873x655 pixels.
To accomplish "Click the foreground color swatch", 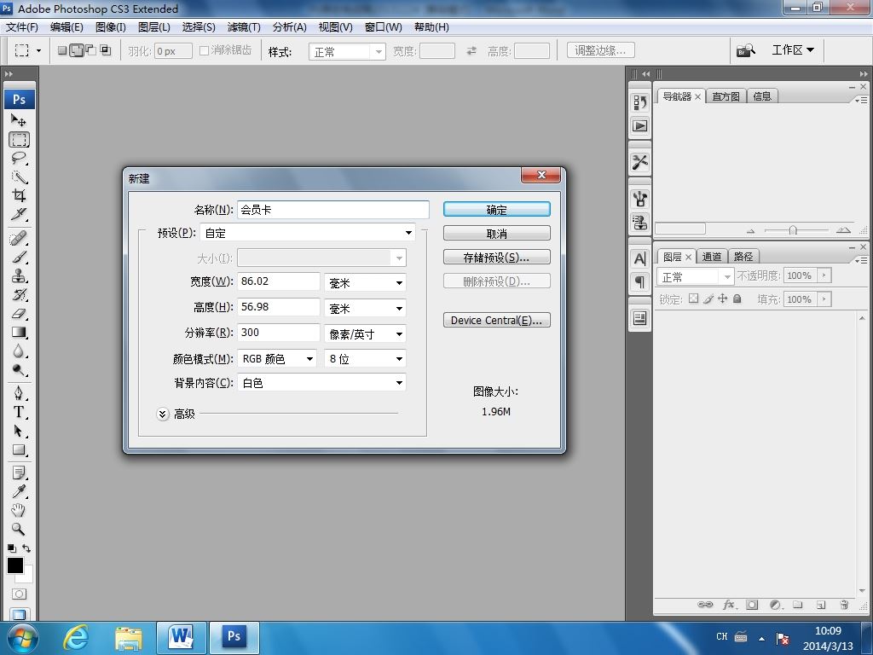I will tap(15, 565).
